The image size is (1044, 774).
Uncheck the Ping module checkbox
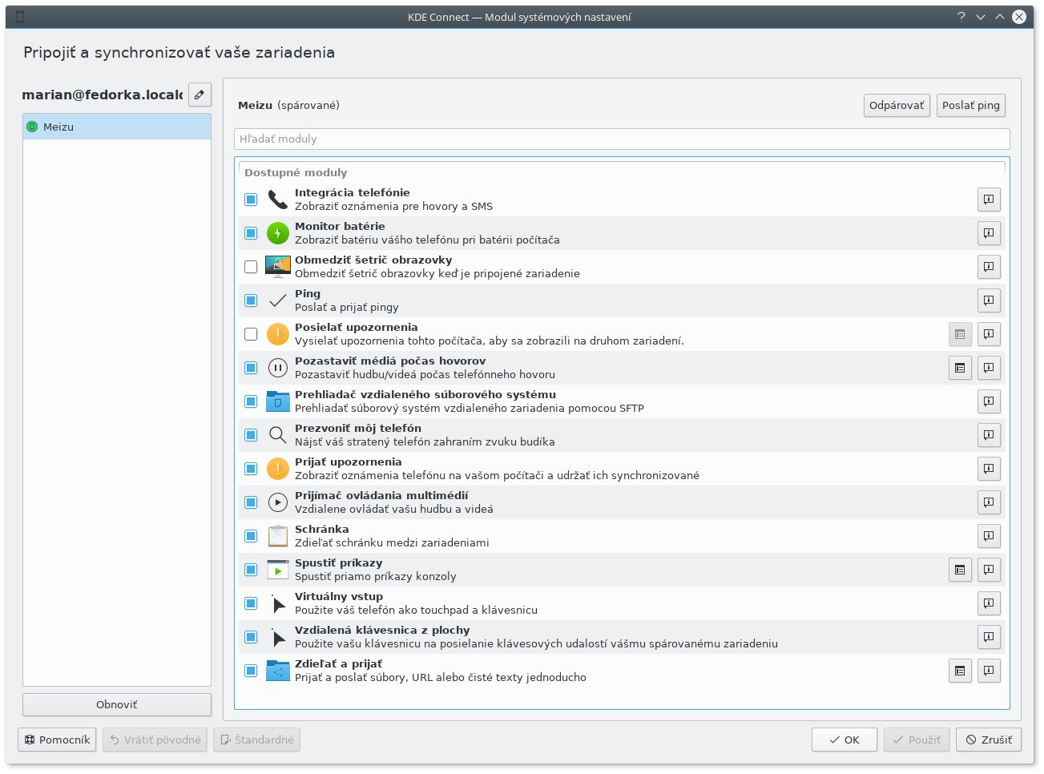click(x=251, y=300)
